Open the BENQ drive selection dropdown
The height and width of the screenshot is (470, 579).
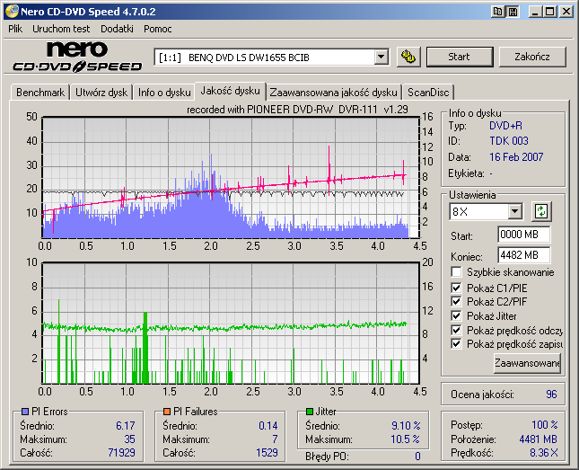point(381,58)
